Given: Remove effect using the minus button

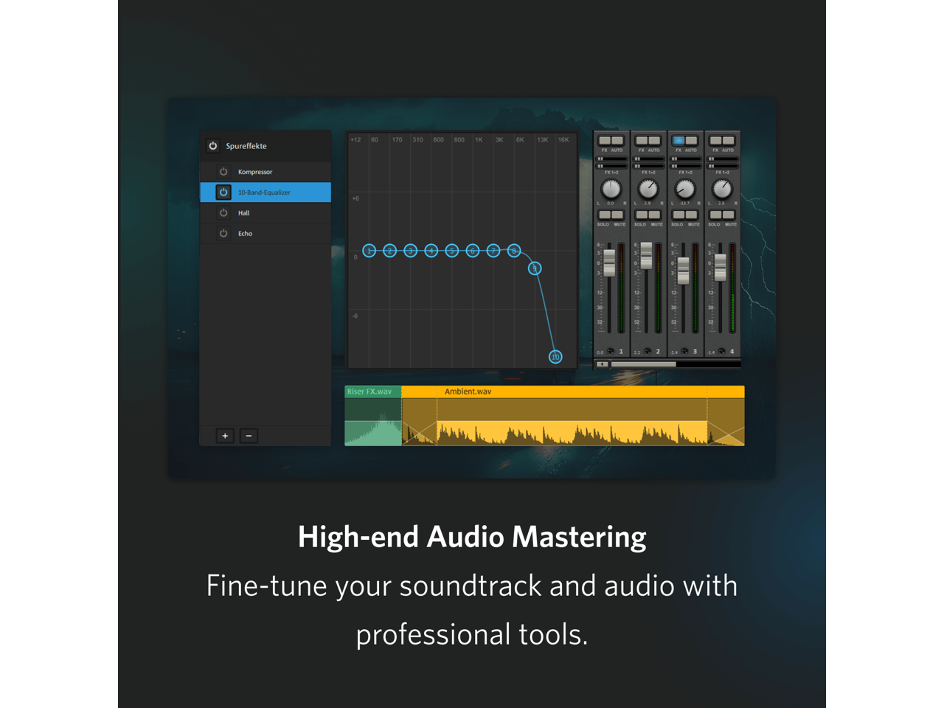Looking at the screenshot, I should [x=249, y=436].
